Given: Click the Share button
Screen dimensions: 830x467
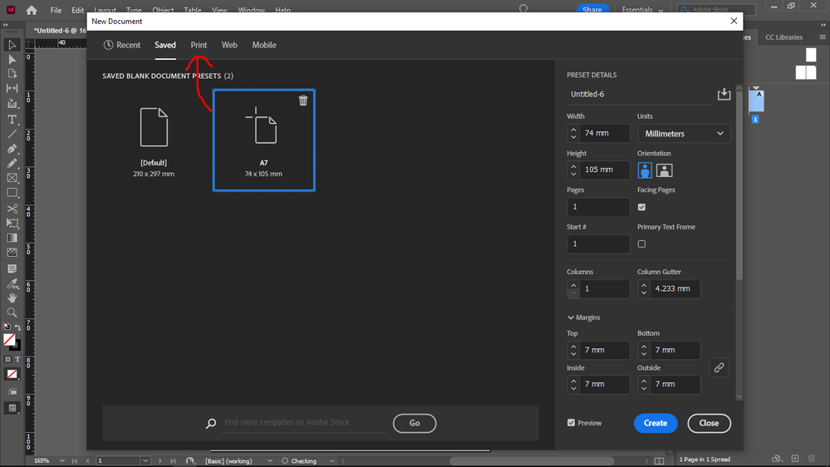Looking at the screenshot, I should tap(592, 9).
